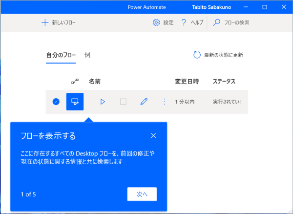The width and height of the screenshot is (293, 214).
Task: Maximize the Power Automate window
Action: (x=265, y=7)
